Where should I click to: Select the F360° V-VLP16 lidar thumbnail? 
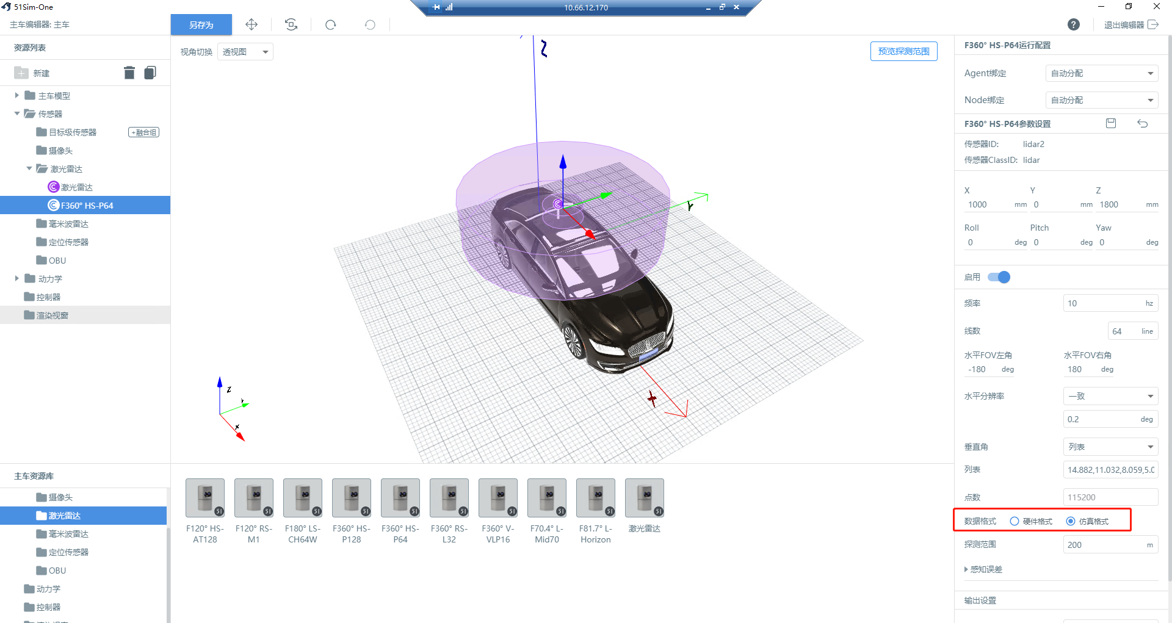tap(498, 498)
